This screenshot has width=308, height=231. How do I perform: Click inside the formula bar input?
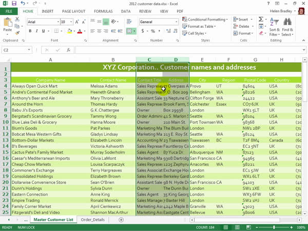tap(188, 50)
